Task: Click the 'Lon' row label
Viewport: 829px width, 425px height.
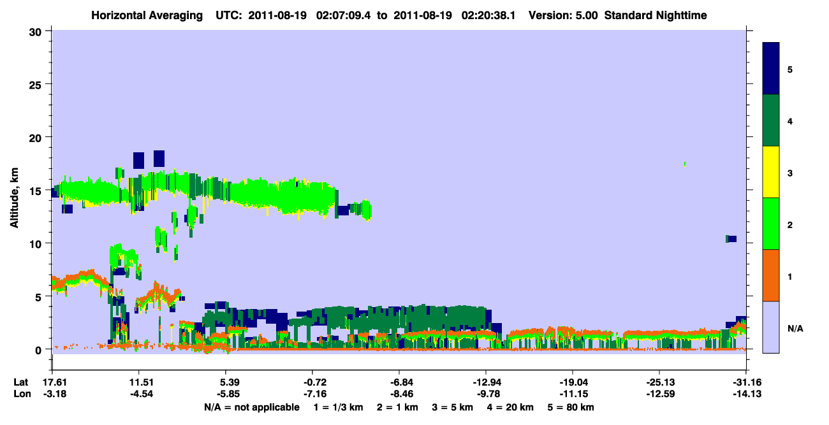Action: pyautogui.click(x=22, y=394)
